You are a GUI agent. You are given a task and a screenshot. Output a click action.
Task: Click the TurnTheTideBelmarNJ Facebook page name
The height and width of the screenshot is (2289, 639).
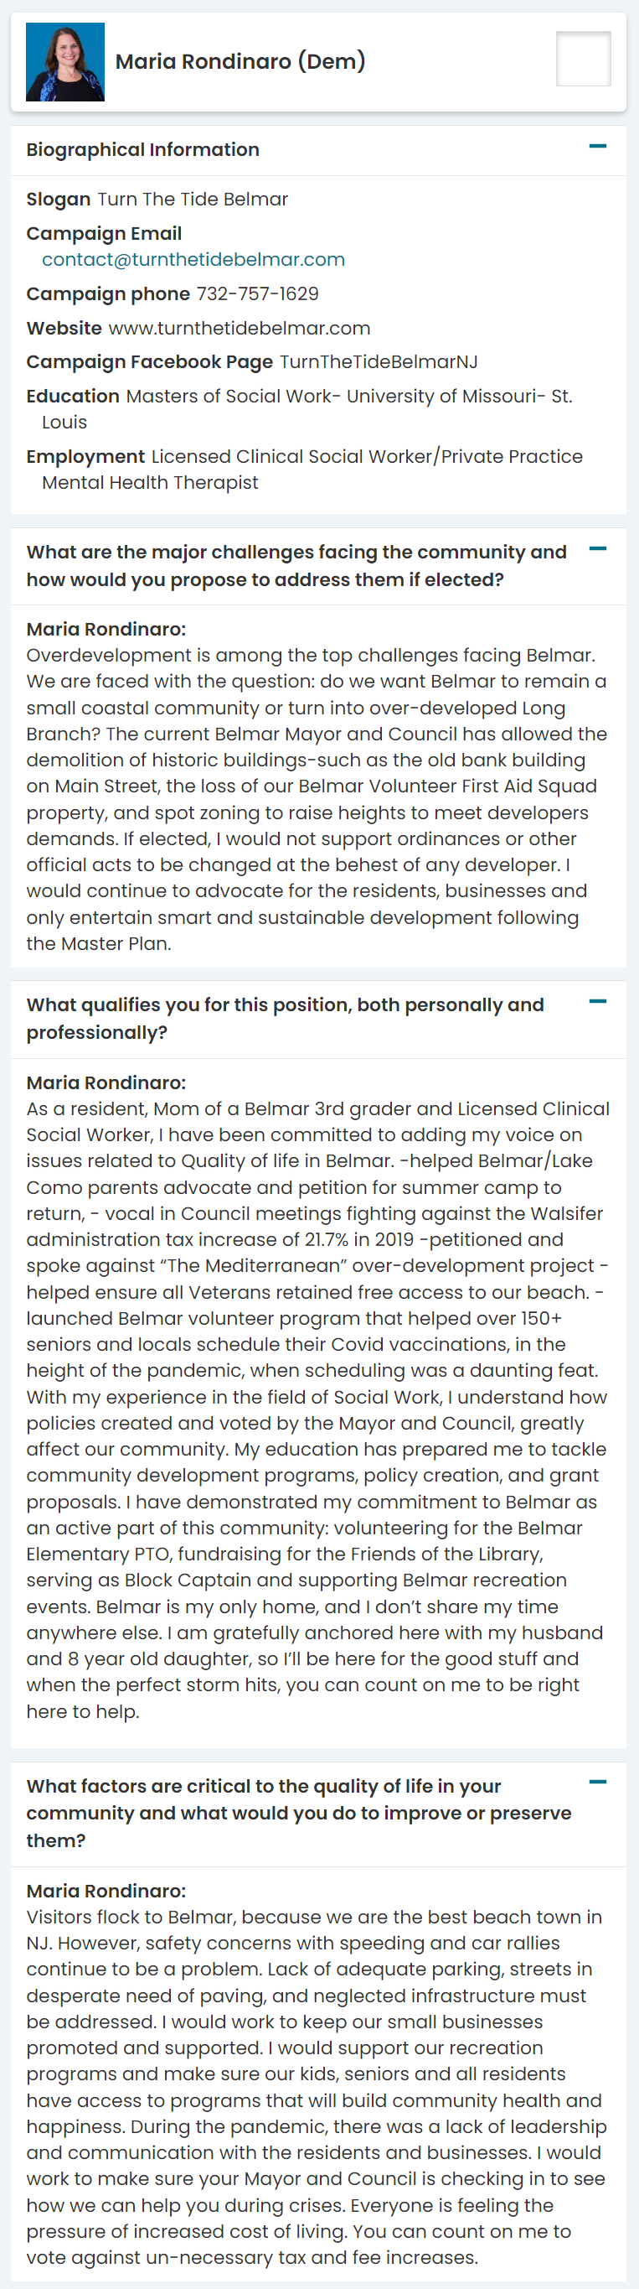(378, 361)
